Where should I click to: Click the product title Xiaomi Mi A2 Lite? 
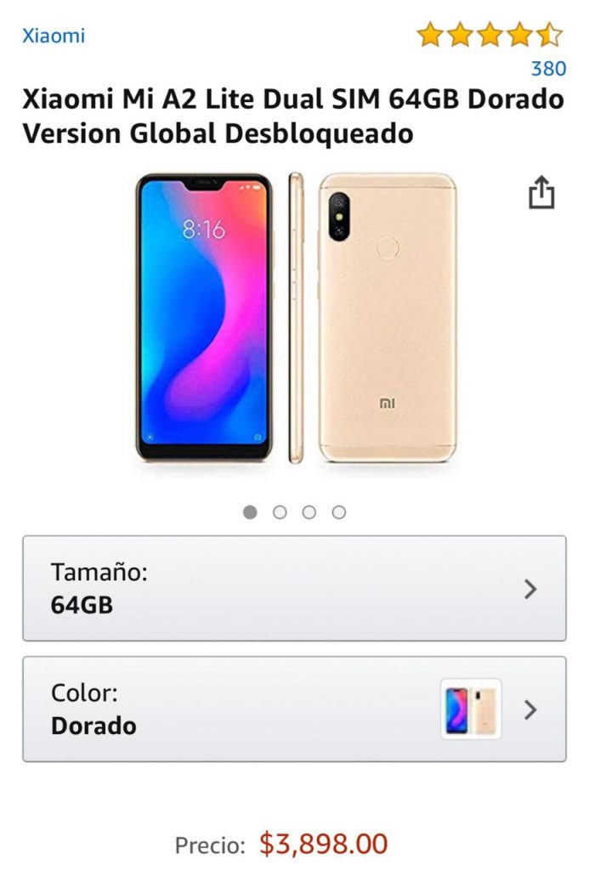point(293,116)
